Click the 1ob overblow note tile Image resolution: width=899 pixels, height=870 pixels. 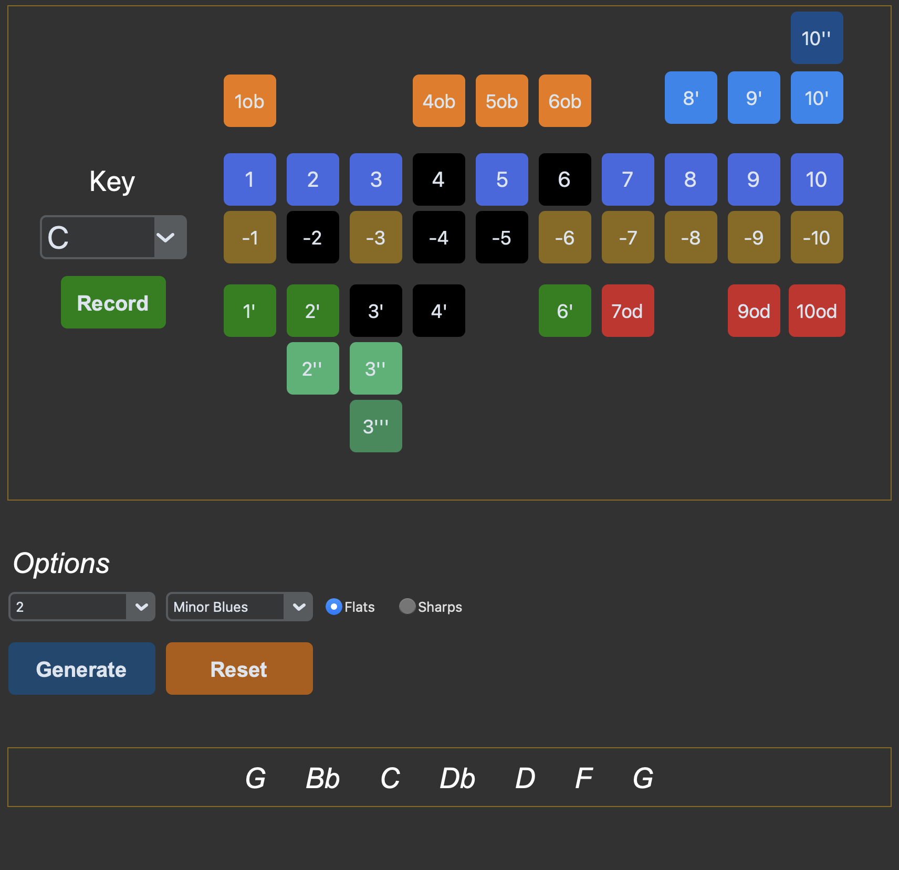click(x=250, y=101)
